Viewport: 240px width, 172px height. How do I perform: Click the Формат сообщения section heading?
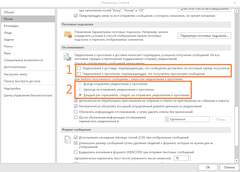(76, 130)
